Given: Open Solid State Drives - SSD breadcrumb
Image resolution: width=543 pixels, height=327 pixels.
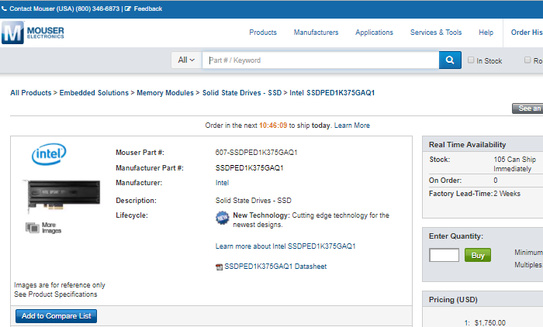Looking at the screenshot, I should click(x=242, y=93).
